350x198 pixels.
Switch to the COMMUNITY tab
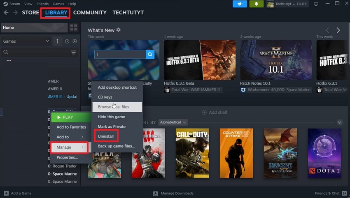point(90,13)
